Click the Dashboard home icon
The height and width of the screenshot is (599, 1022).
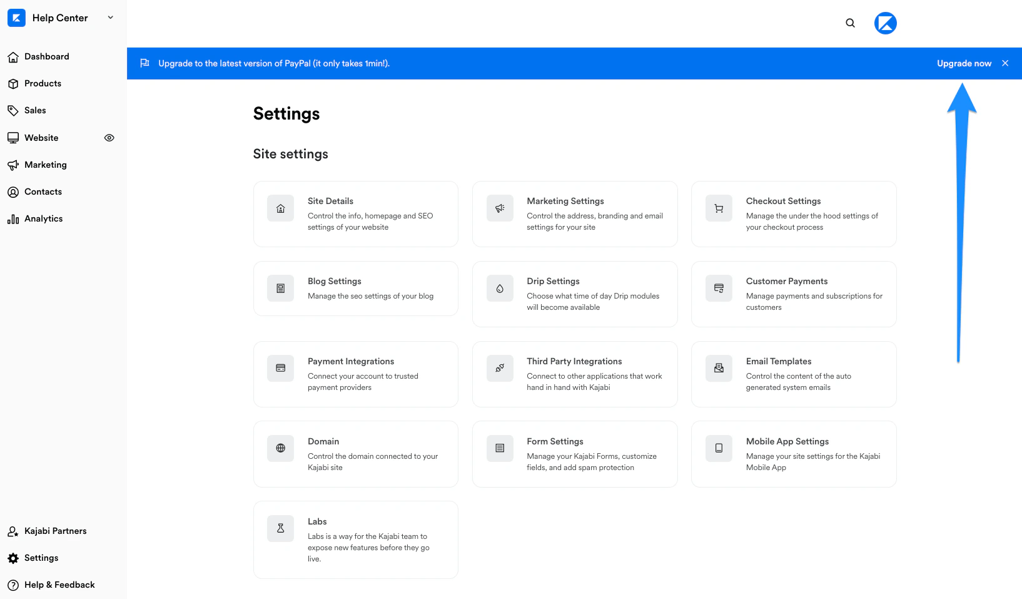pos(13,56)
